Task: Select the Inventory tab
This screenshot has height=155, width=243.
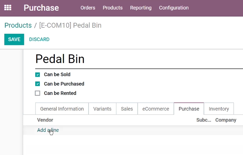Action: coord(219,109)
